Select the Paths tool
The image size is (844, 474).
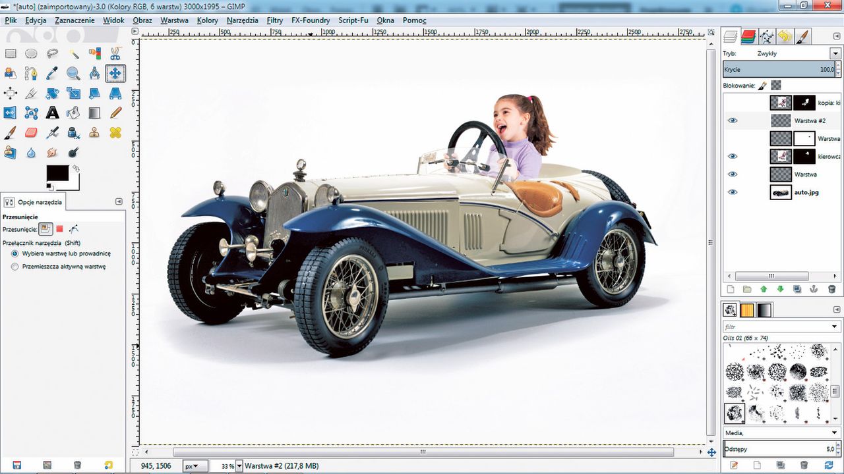31,73
